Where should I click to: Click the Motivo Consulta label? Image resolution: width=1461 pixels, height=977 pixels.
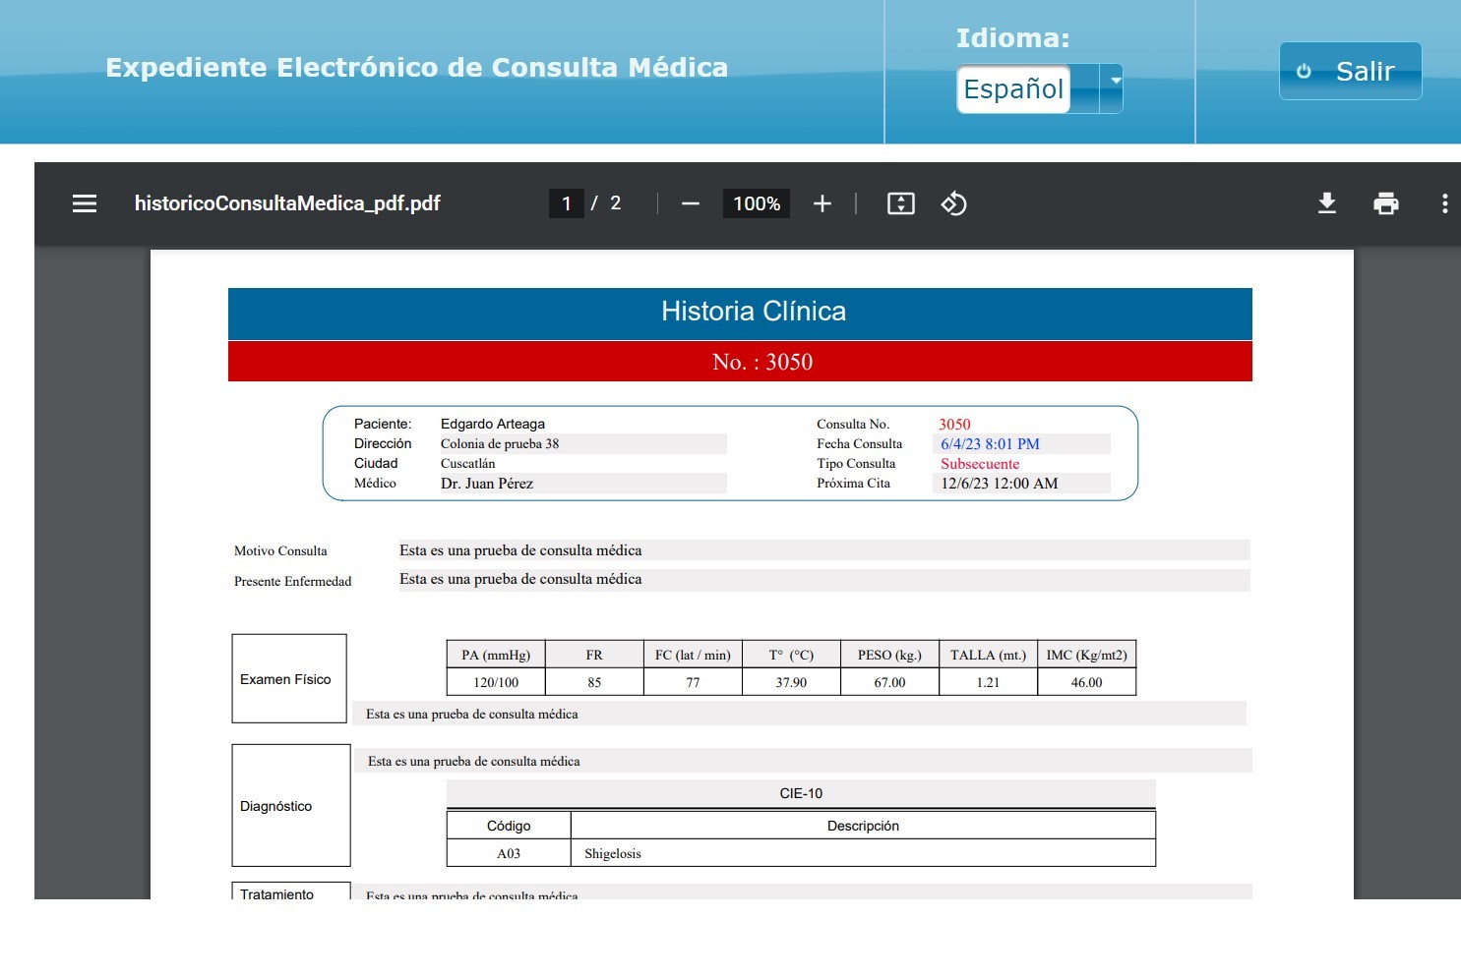(280, 551)
